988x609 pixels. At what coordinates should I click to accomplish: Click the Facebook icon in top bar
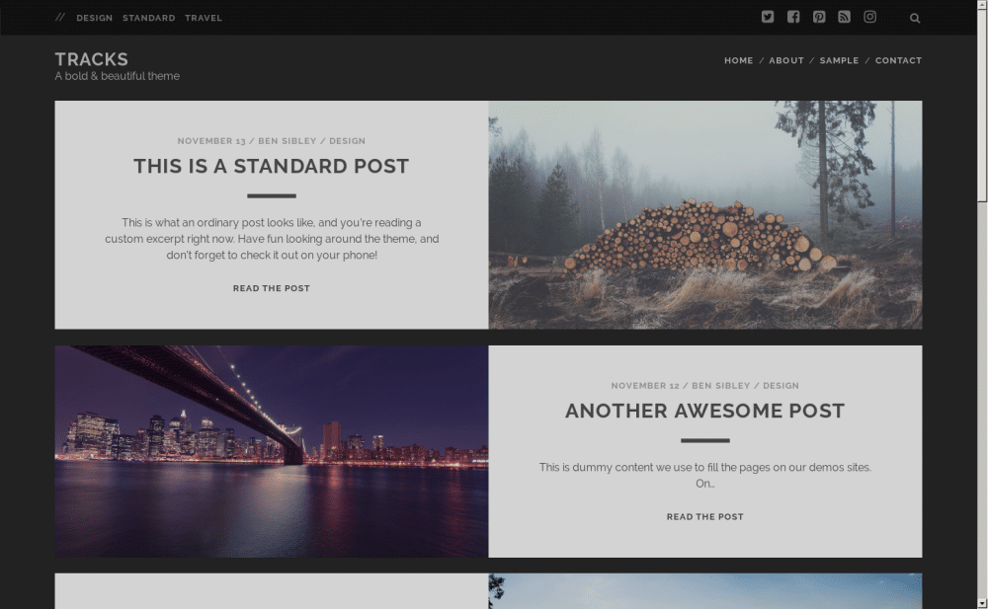793,17
